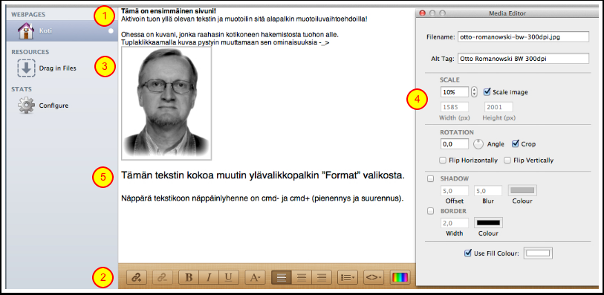Screen dimensions: 604x295
Task: Align text center
Action: (302, 277)
